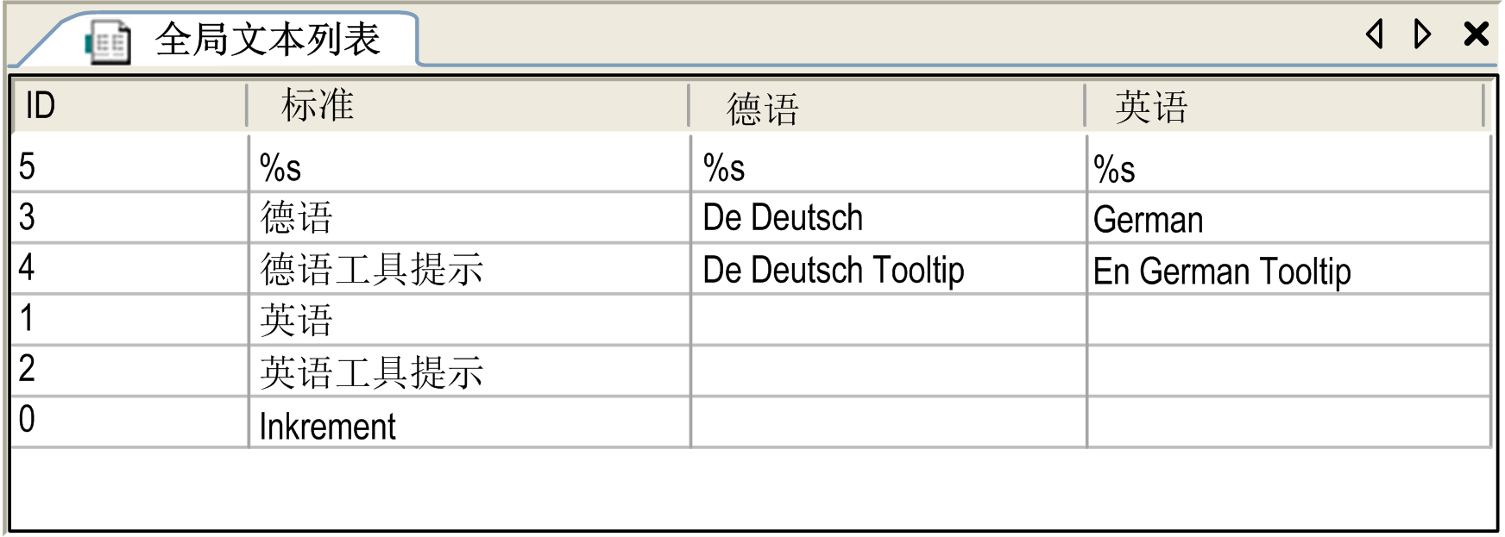Click the empty 英语 cell in row ID 1
Viewport: 1505px width, 537px height.
coord(1288,320)
